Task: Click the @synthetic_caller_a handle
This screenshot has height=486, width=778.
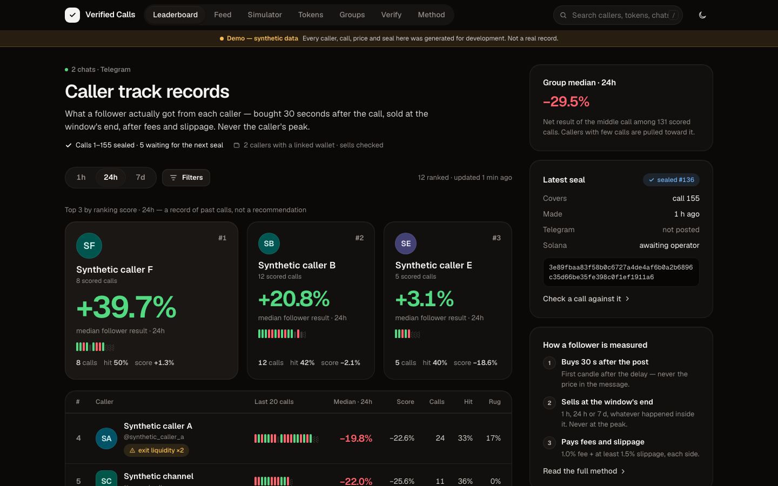Action: coord(154,437)
